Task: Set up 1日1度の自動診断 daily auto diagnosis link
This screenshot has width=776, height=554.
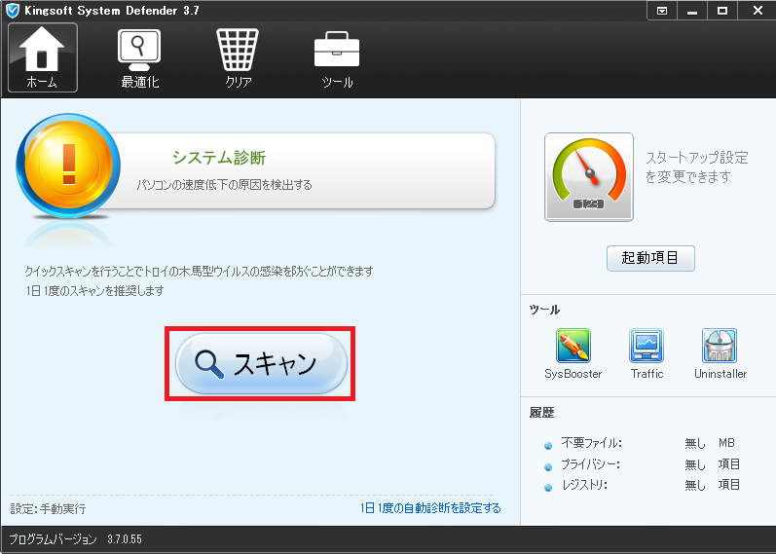Action: 430,508
